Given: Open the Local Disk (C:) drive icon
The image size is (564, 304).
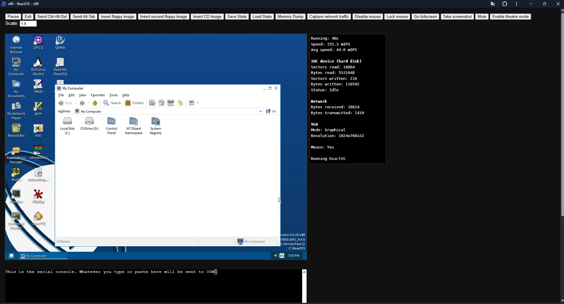Looking at the screenshot, I should pos(67,126).
